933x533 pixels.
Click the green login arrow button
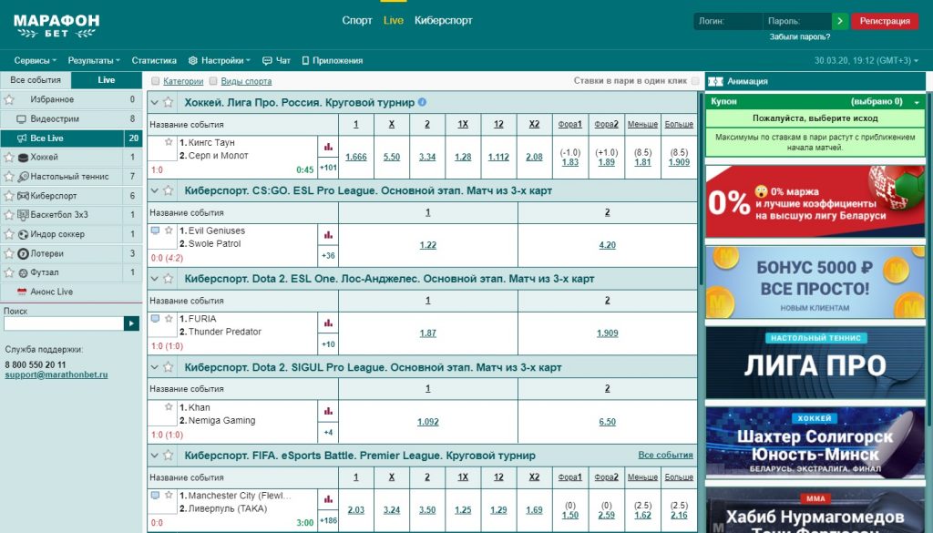click(840, 21)
